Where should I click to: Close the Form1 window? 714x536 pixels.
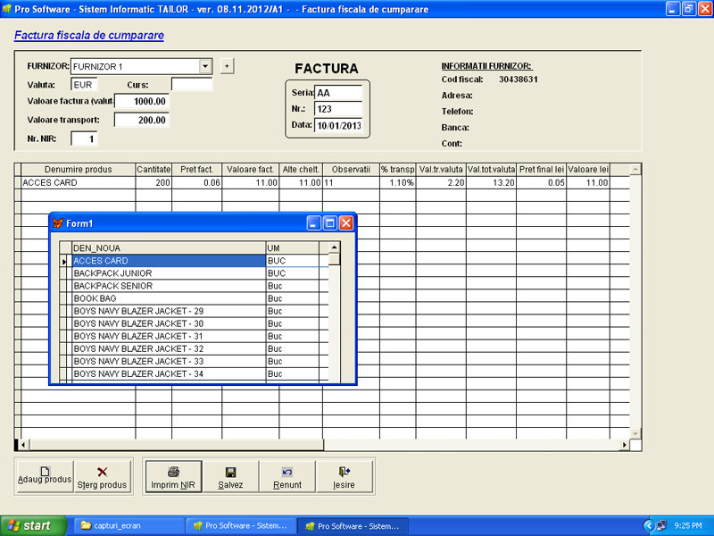click(346, 223)
